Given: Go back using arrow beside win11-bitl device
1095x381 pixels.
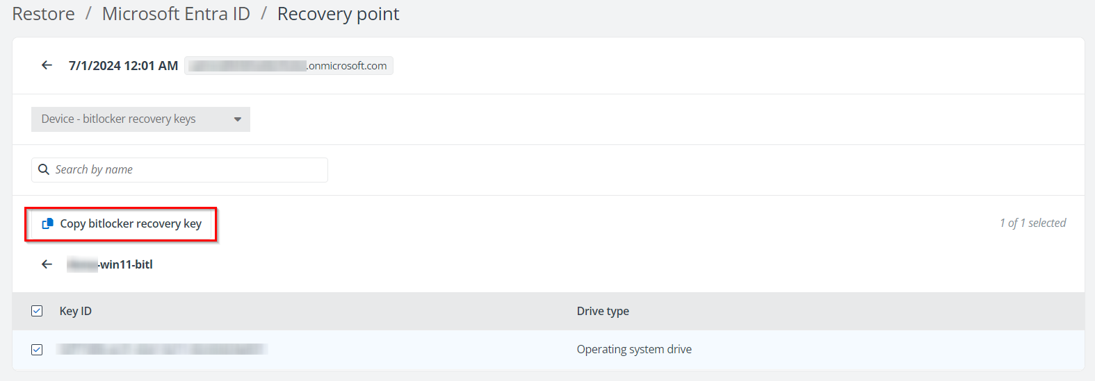Looking at the screenshot, I should pyautogui.click(x=47, y=264).
